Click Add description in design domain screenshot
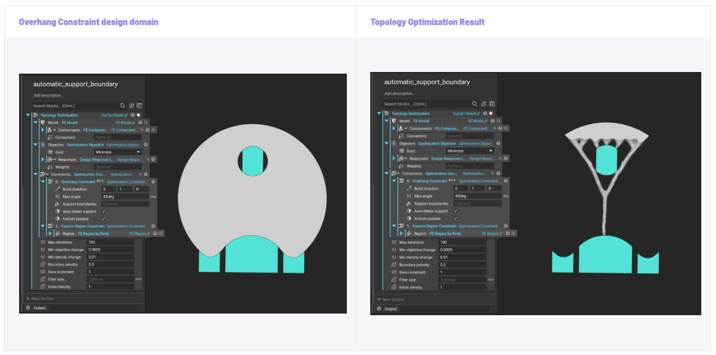This screenshot has height=355, width=716. (x=49, y=95)
